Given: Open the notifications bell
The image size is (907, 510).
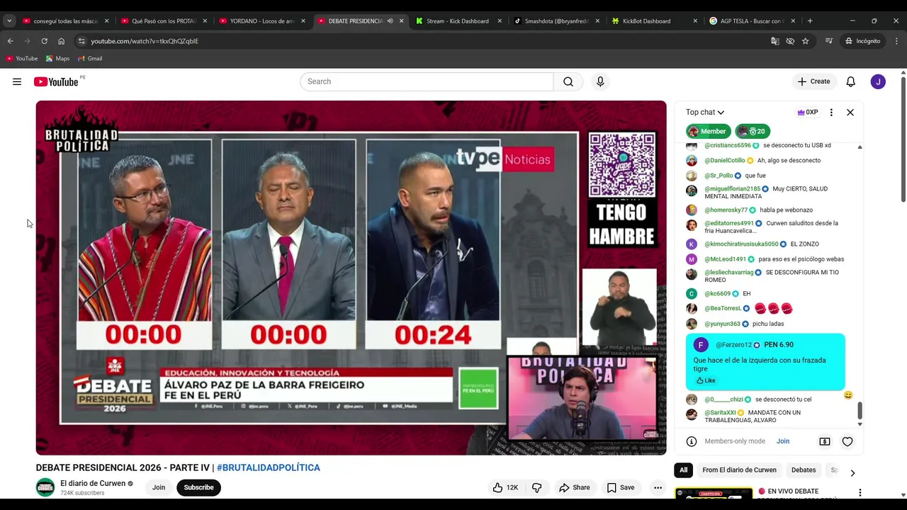Looking at the screenshot, I should pos(851,81).
